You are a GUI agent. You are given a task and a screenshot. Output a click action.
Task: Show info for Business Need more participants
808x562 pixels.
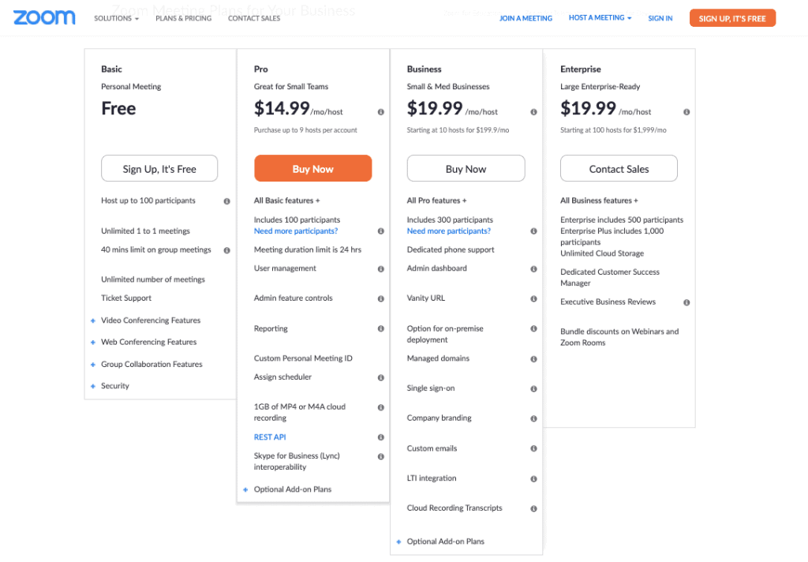click(534, 231)
